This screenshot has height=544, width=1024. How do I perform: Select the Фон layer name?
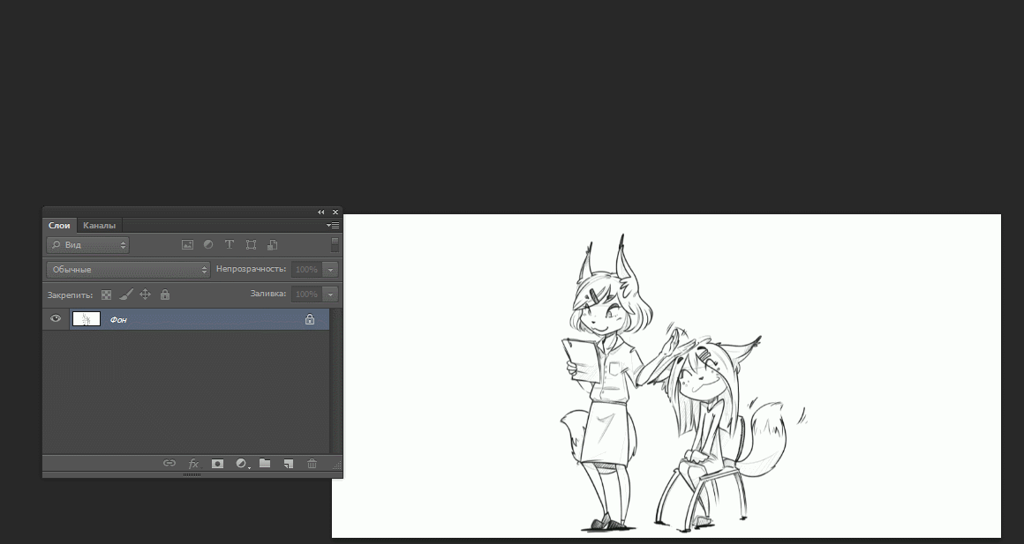[x=118, y=320]
